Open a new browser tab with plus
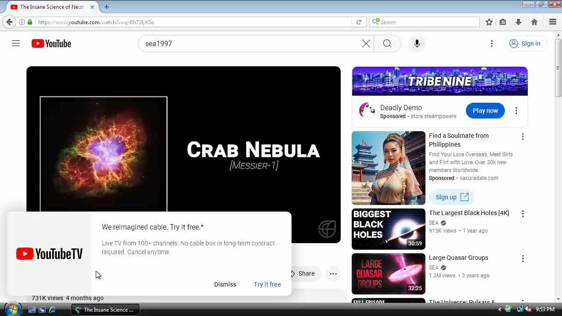562x316 pixels. coord(107,7)
